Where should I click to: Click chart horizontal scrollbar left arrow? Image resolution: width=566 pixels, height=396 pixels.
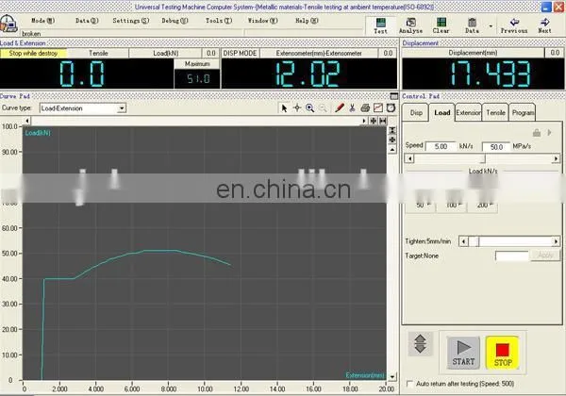tap(27, 121)
